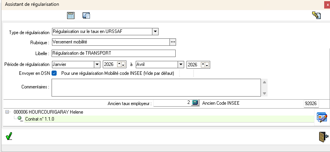Increase the end year 2026 stepper
The width and height of the screenshot is (330, 152).
(203, 65)
